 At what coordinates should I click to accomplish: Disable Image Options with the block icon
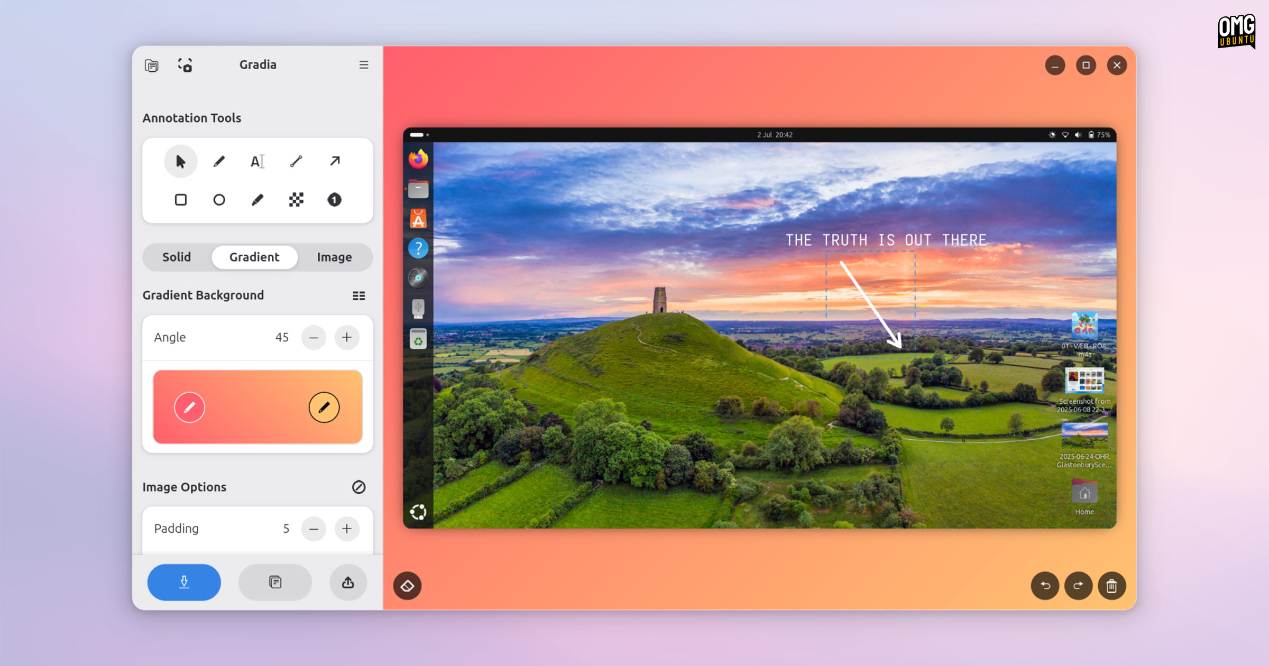click(x=357, y=487)
